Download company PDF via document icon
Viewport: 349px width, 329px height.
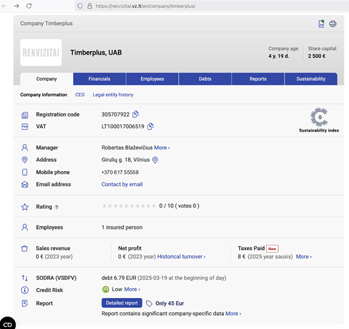pyautogui.click(x=321, y=24)
